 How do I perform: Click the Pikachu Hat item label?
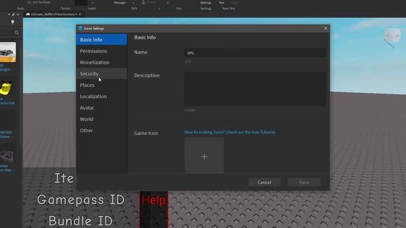click(7, 101)
